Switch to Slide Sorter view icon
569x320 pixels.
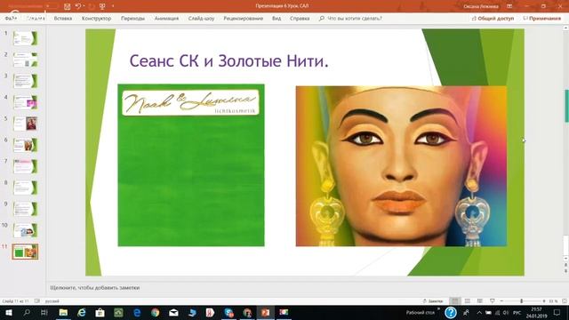(x=468, y=301)
